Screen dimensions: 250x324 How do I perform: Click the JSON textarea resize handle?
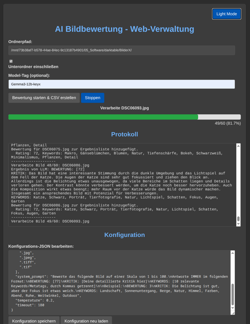(x=233, y=313)
